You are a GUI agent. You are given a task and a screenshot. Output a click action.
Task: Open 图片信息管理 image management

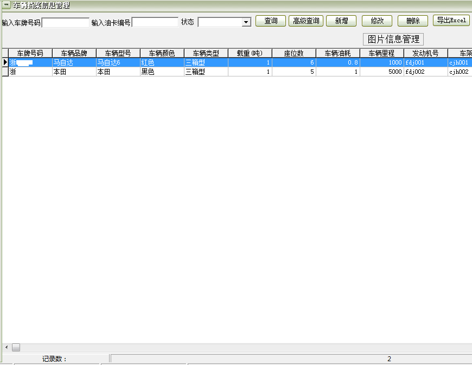(393, 39)
